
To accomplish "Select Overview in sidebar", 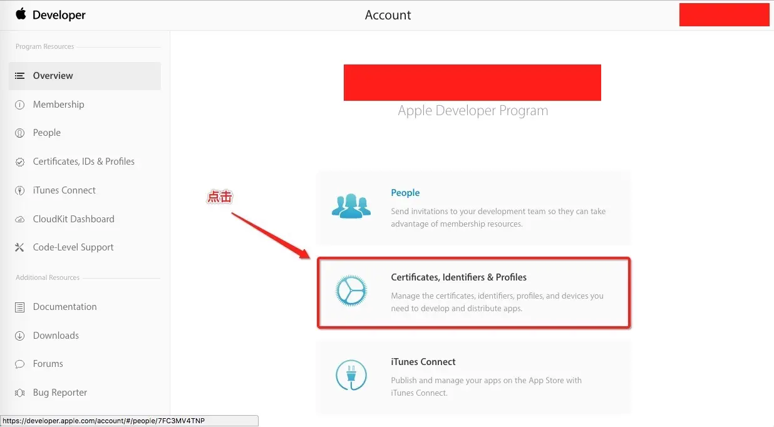I will pyautogui.click(x=85, y=76).
